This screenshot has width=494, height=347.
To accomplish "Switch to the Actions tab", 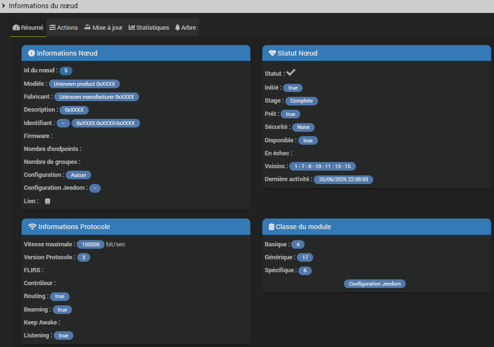I will tap(63, 28).
